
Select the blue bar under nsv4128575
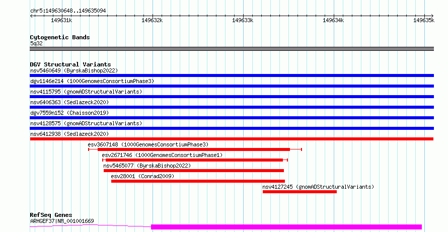(x=232, y=128)
